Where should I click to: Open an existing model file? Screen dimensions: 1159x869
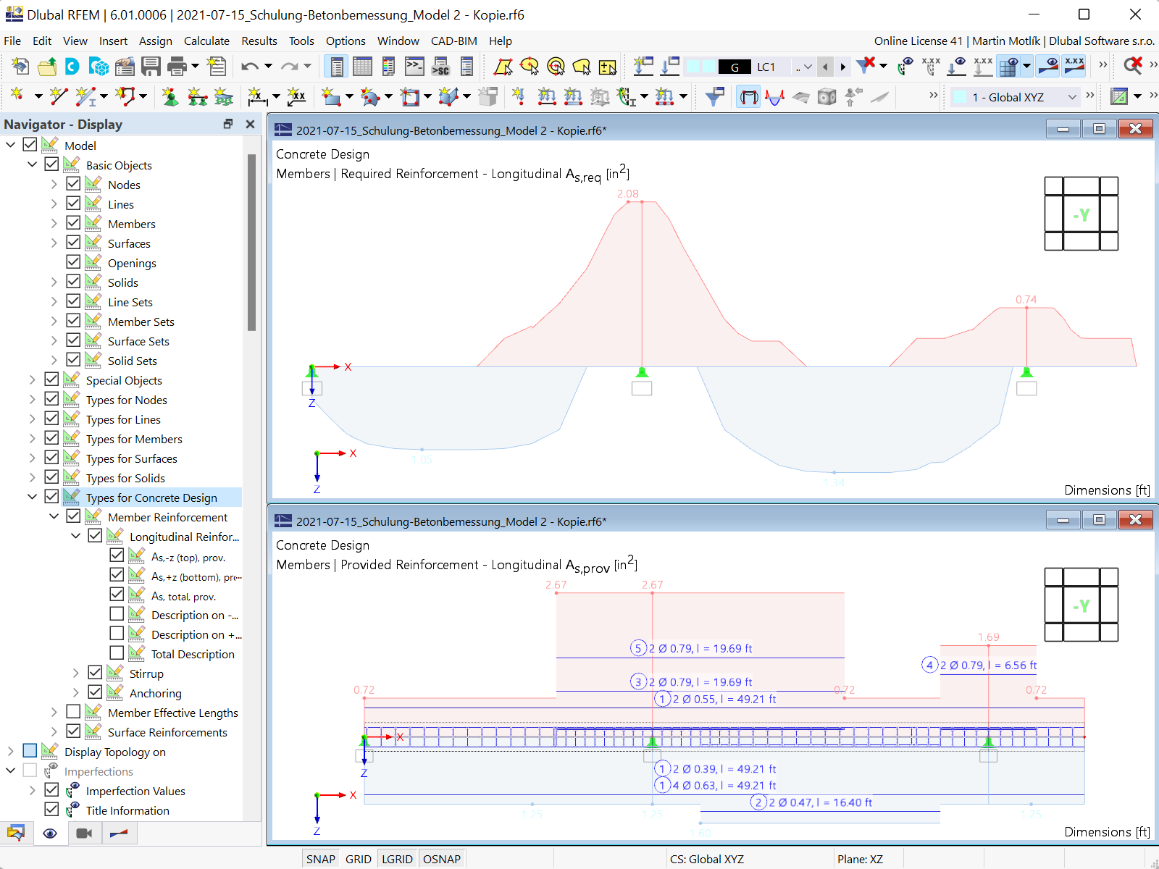coord(46,67)
